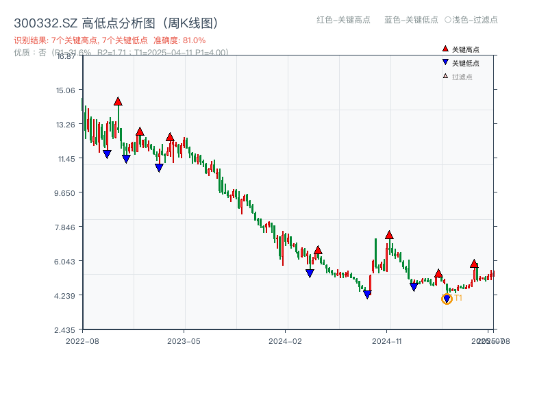Click the orange T1 label

click(x=458, y=298)
